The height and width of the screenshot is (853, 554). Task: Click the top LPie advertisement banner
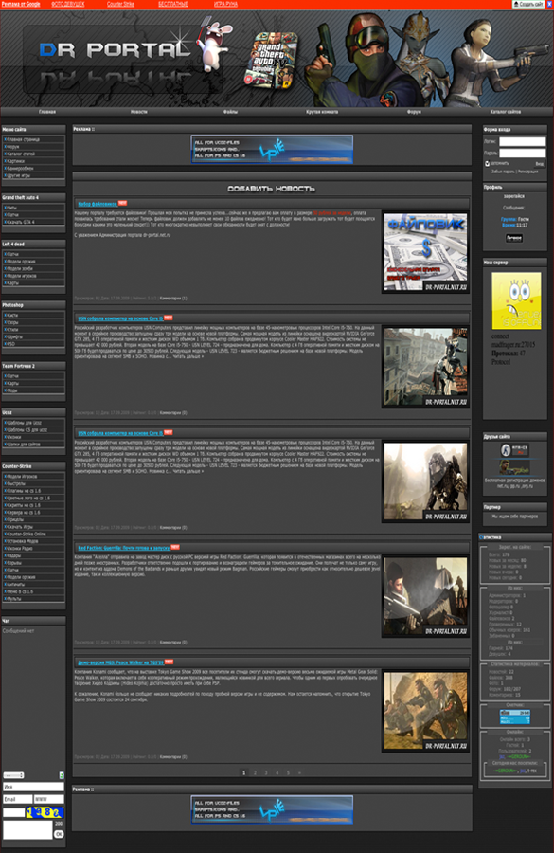click(272, 149)
